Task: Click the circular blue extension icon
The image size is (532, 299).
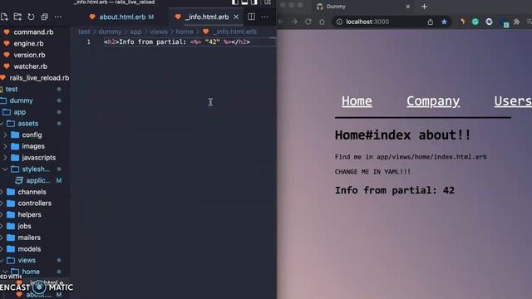Action: tap(489, 22)
